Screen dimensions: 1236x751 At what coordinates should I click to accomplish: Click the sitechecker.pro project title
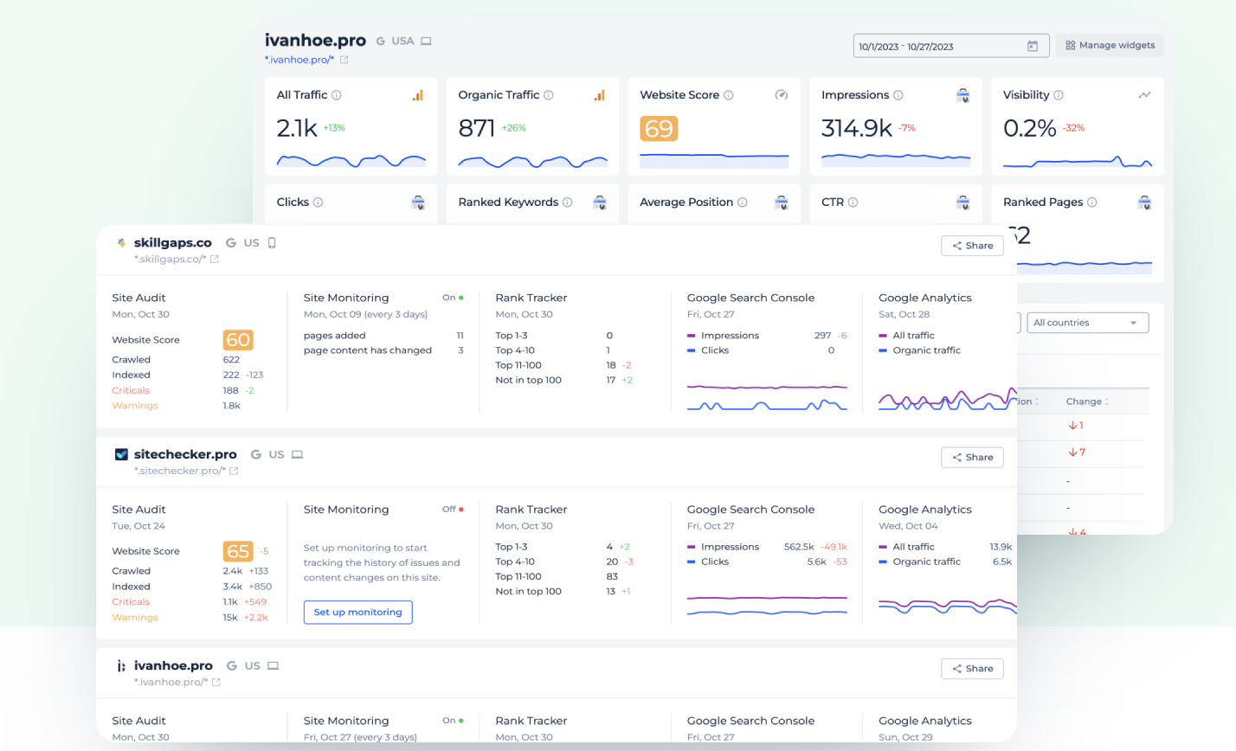tap(185, 454)
